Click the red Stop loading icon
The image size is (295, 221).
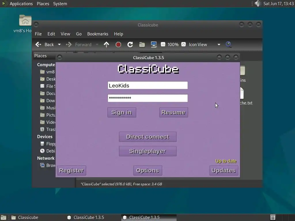118,45
